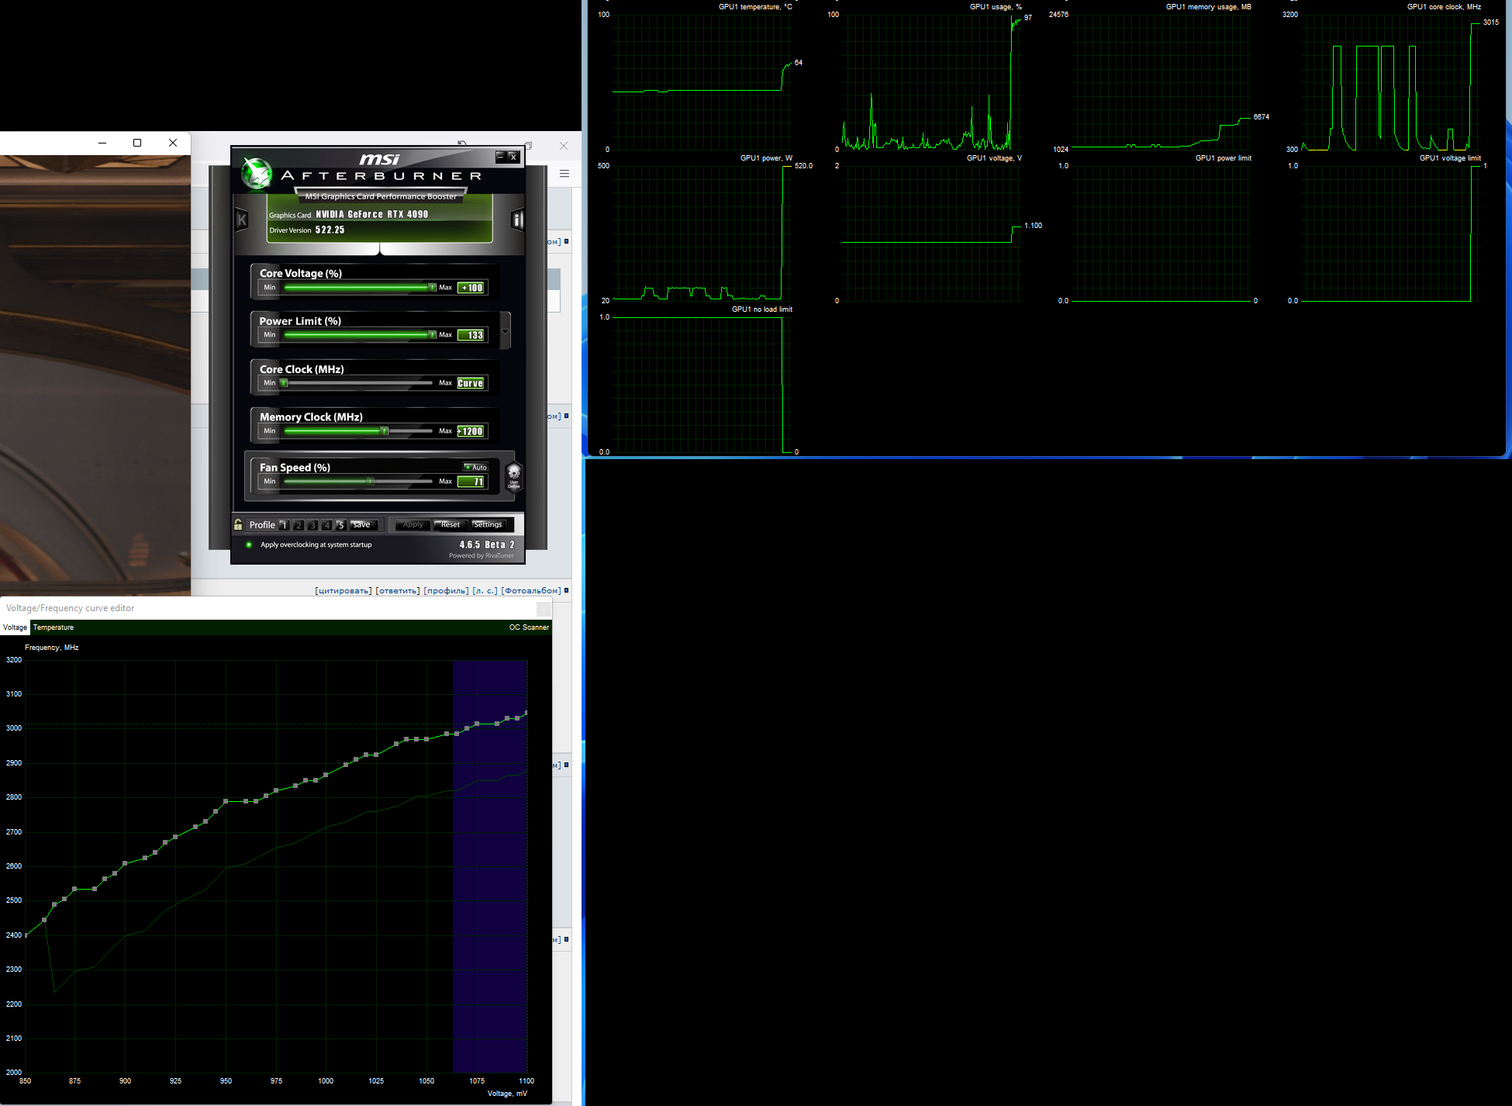Click the fan User Define gear icon
This screenshot has width=1512, height=1106.
(513, 476)
